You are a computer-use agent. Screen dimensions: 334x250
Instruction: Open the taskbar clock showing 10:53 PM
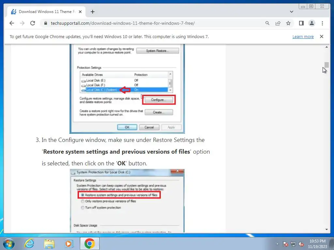click(x=317, y=244)
